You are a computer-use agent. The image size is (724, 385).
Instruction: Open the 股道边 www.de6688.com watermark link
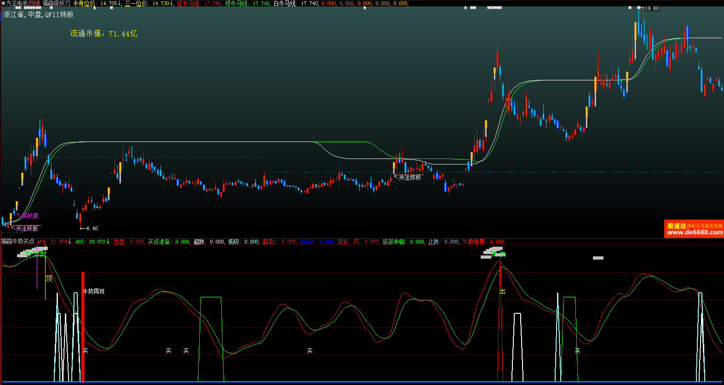pos(694,229)
